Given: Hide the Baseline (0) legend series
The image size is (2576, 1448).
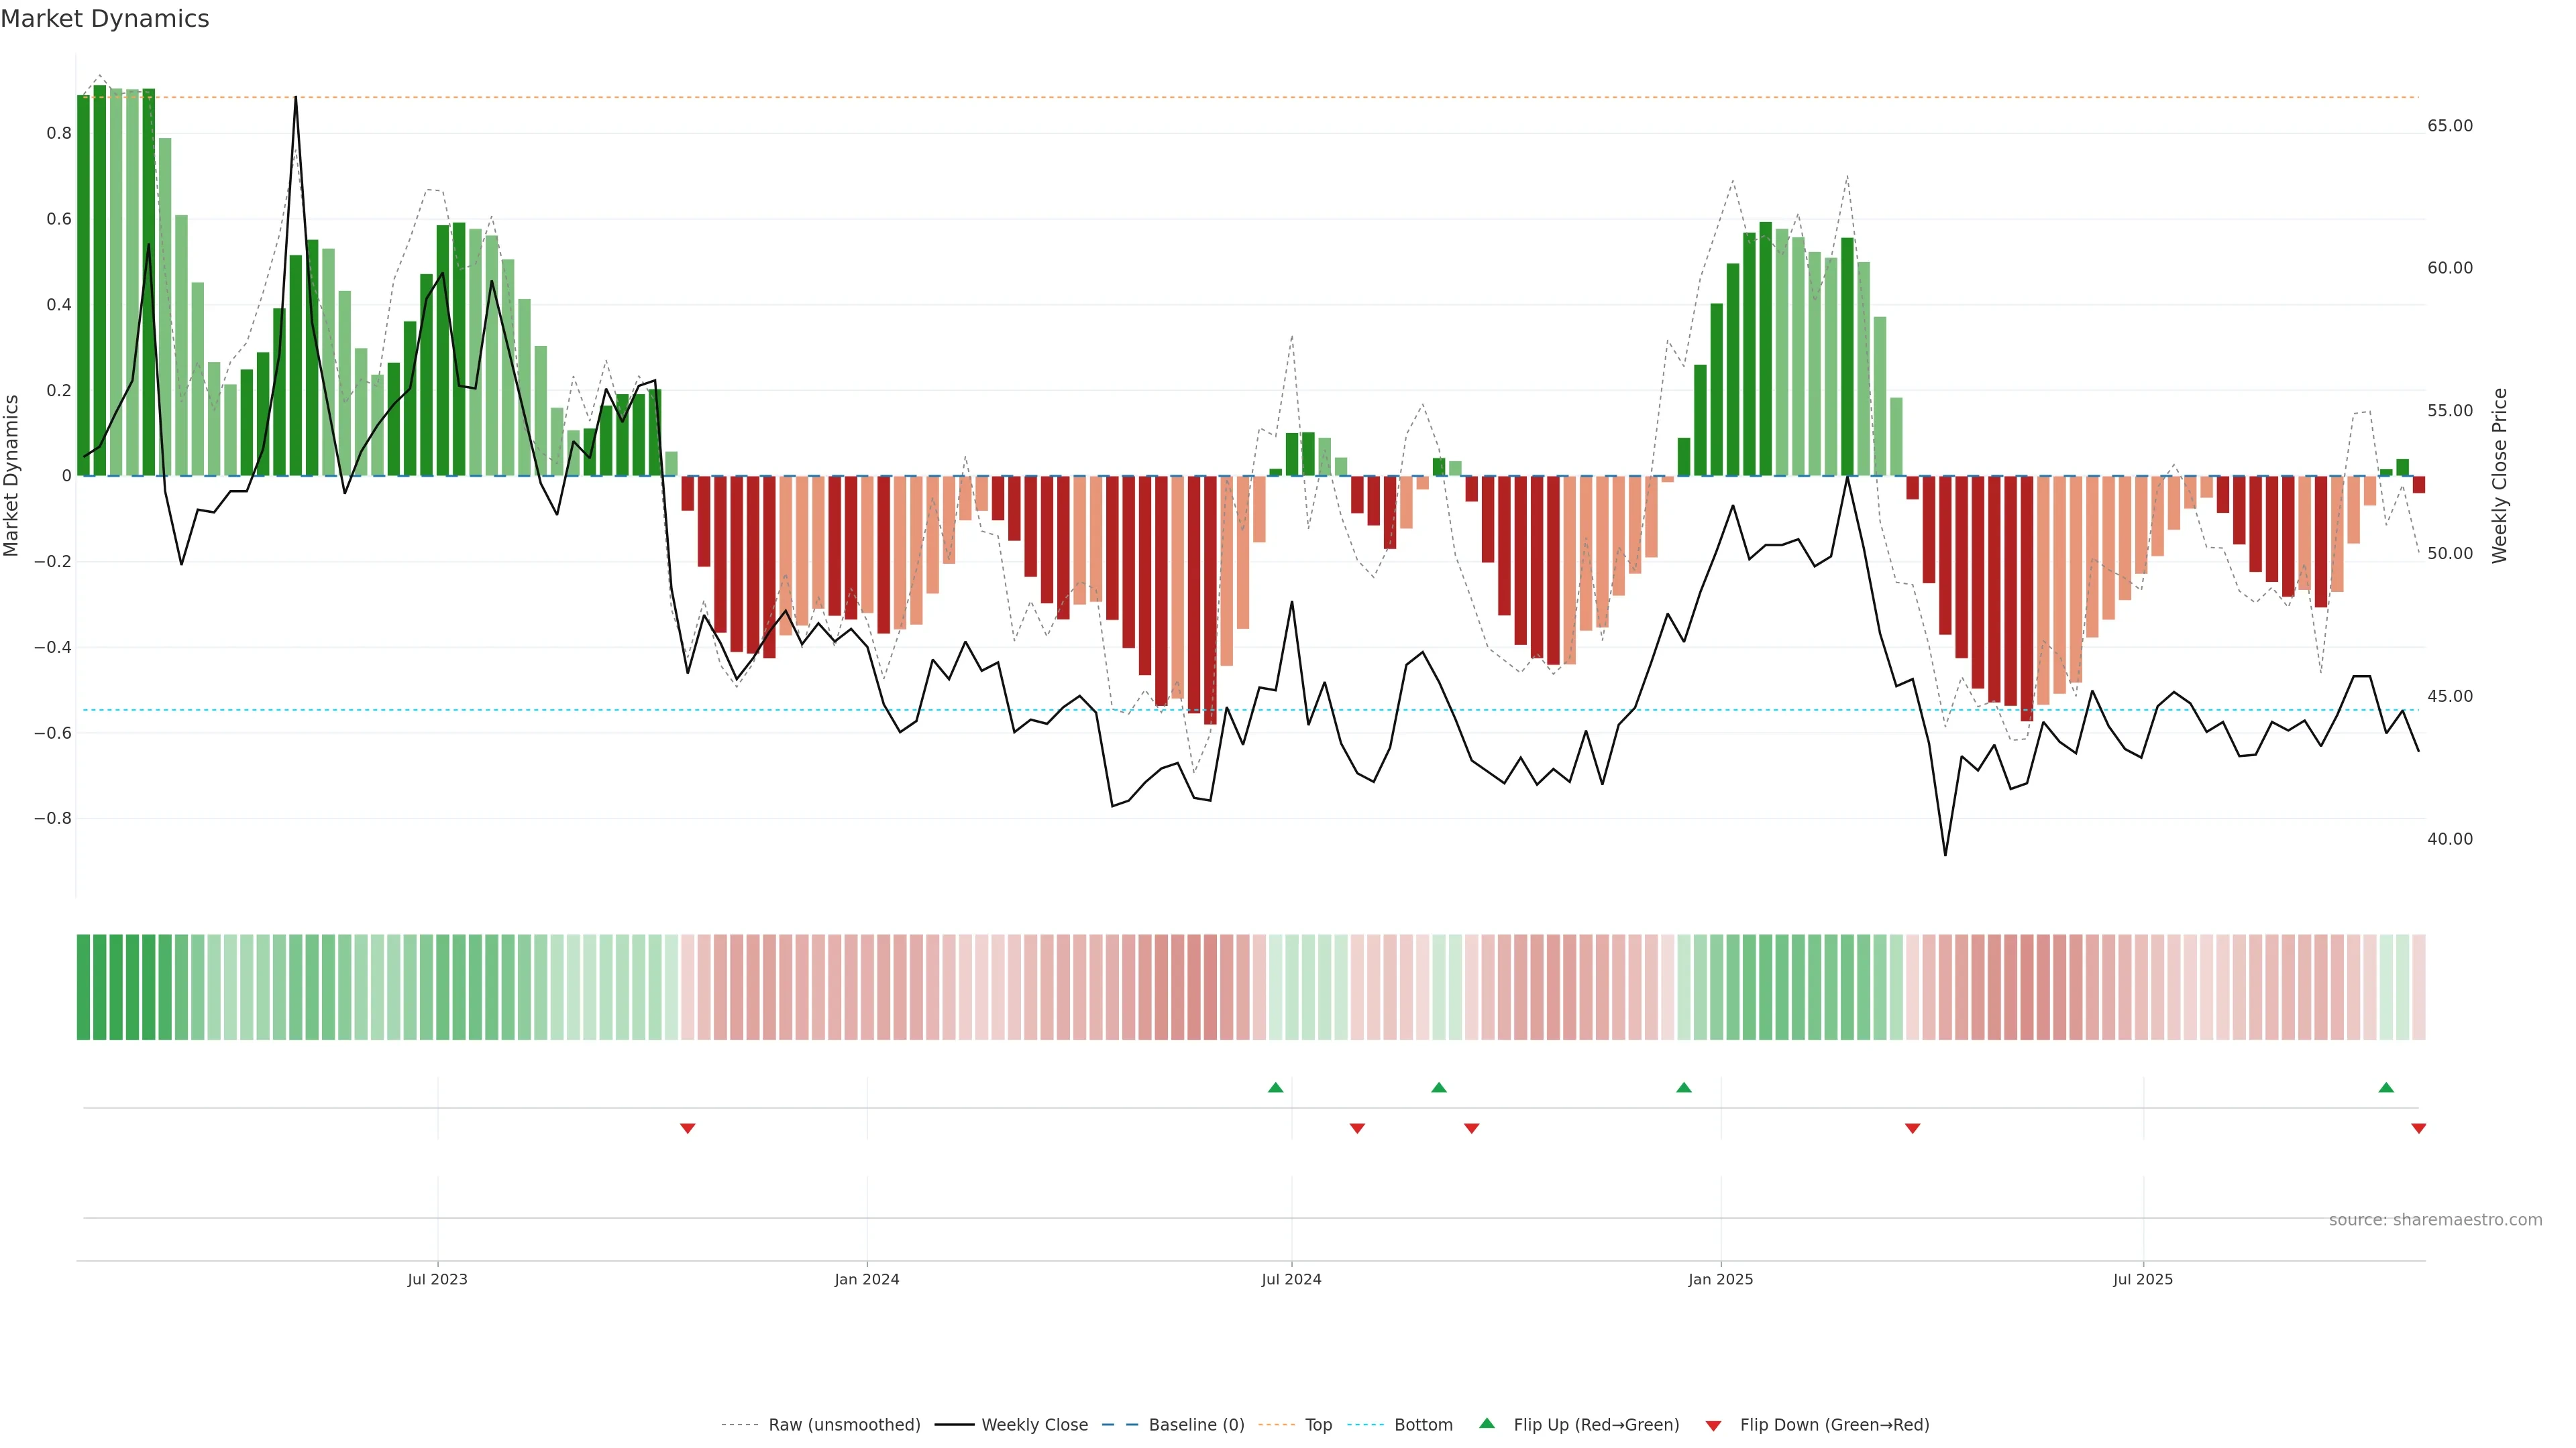Looking at the screenshot, I should 1196,1425.
